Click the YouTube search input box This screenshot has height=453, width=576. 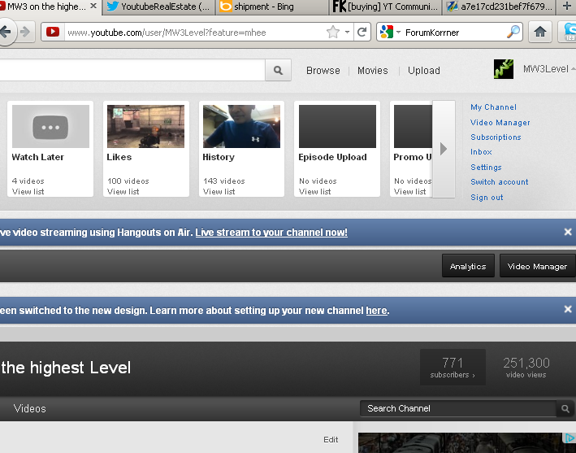click(132, 70)
